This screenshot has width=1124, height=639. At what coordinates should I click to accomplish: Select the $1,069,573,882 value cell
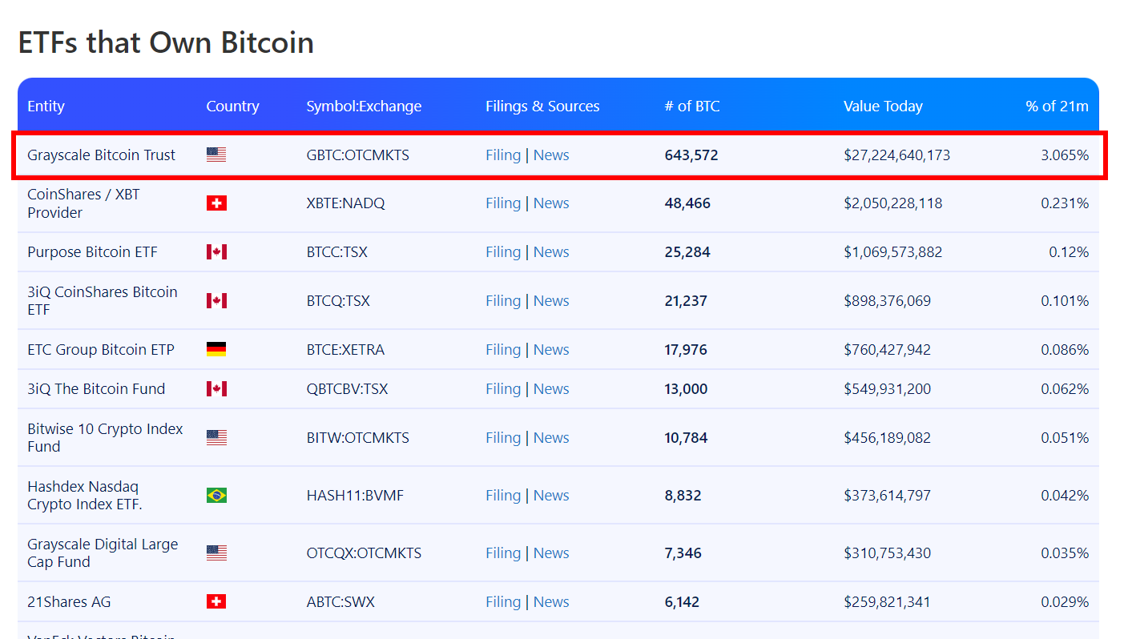892,252
